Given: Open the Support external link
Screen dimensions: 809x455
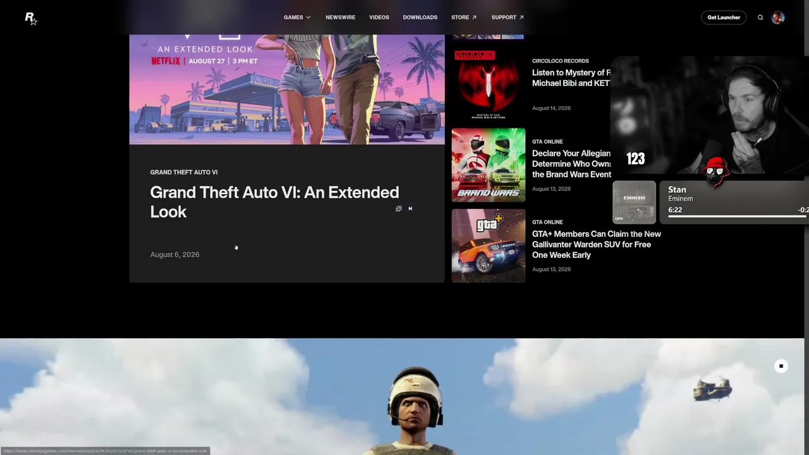Looking at the screenshot, I should click(508, 18).
